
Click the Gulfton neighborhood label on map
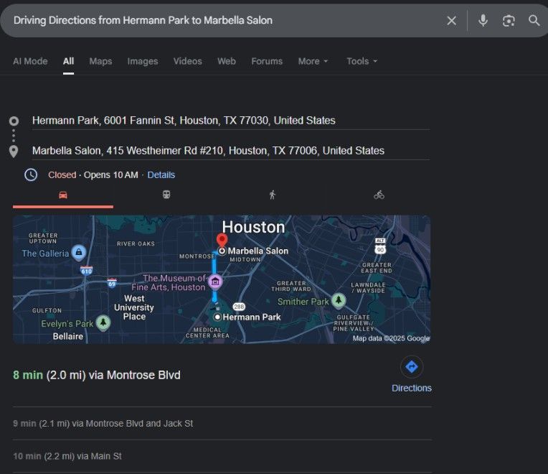(x=47, y=311)
